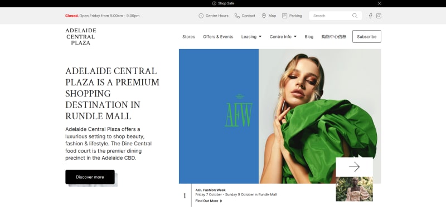Image resolution: width=446 pixels, height=210 pixels.
Task: Click the next slide preview thumbnail
Action: 354,189
